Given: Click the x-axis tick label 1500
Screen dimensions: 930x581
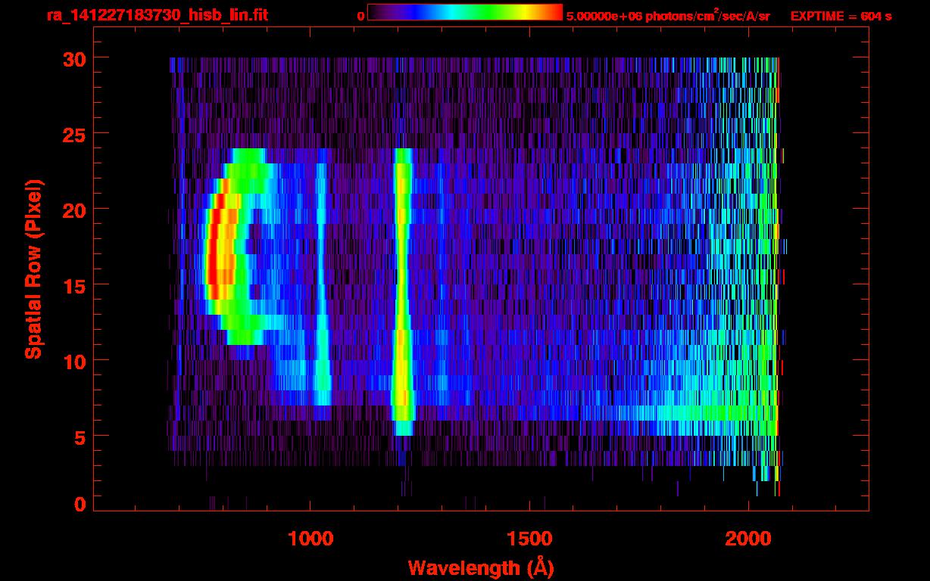Looking at the screenshot, I should click(529, 539).
